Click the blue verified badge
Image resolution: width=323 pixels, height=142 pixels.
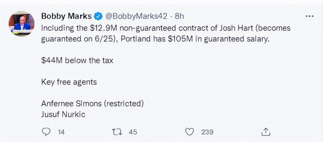(98, 16)
